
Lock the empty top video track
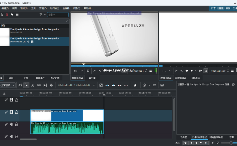pos(17,100)
